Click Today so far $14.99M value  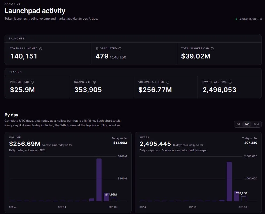click(x=120, y=143)
